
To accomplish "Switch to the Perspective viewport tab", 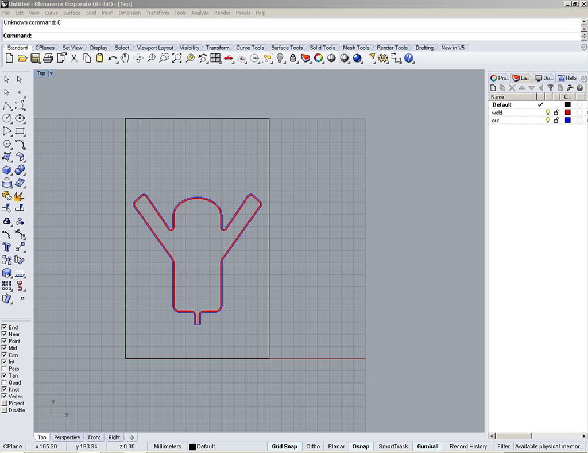I will click(x=67, y=437).
